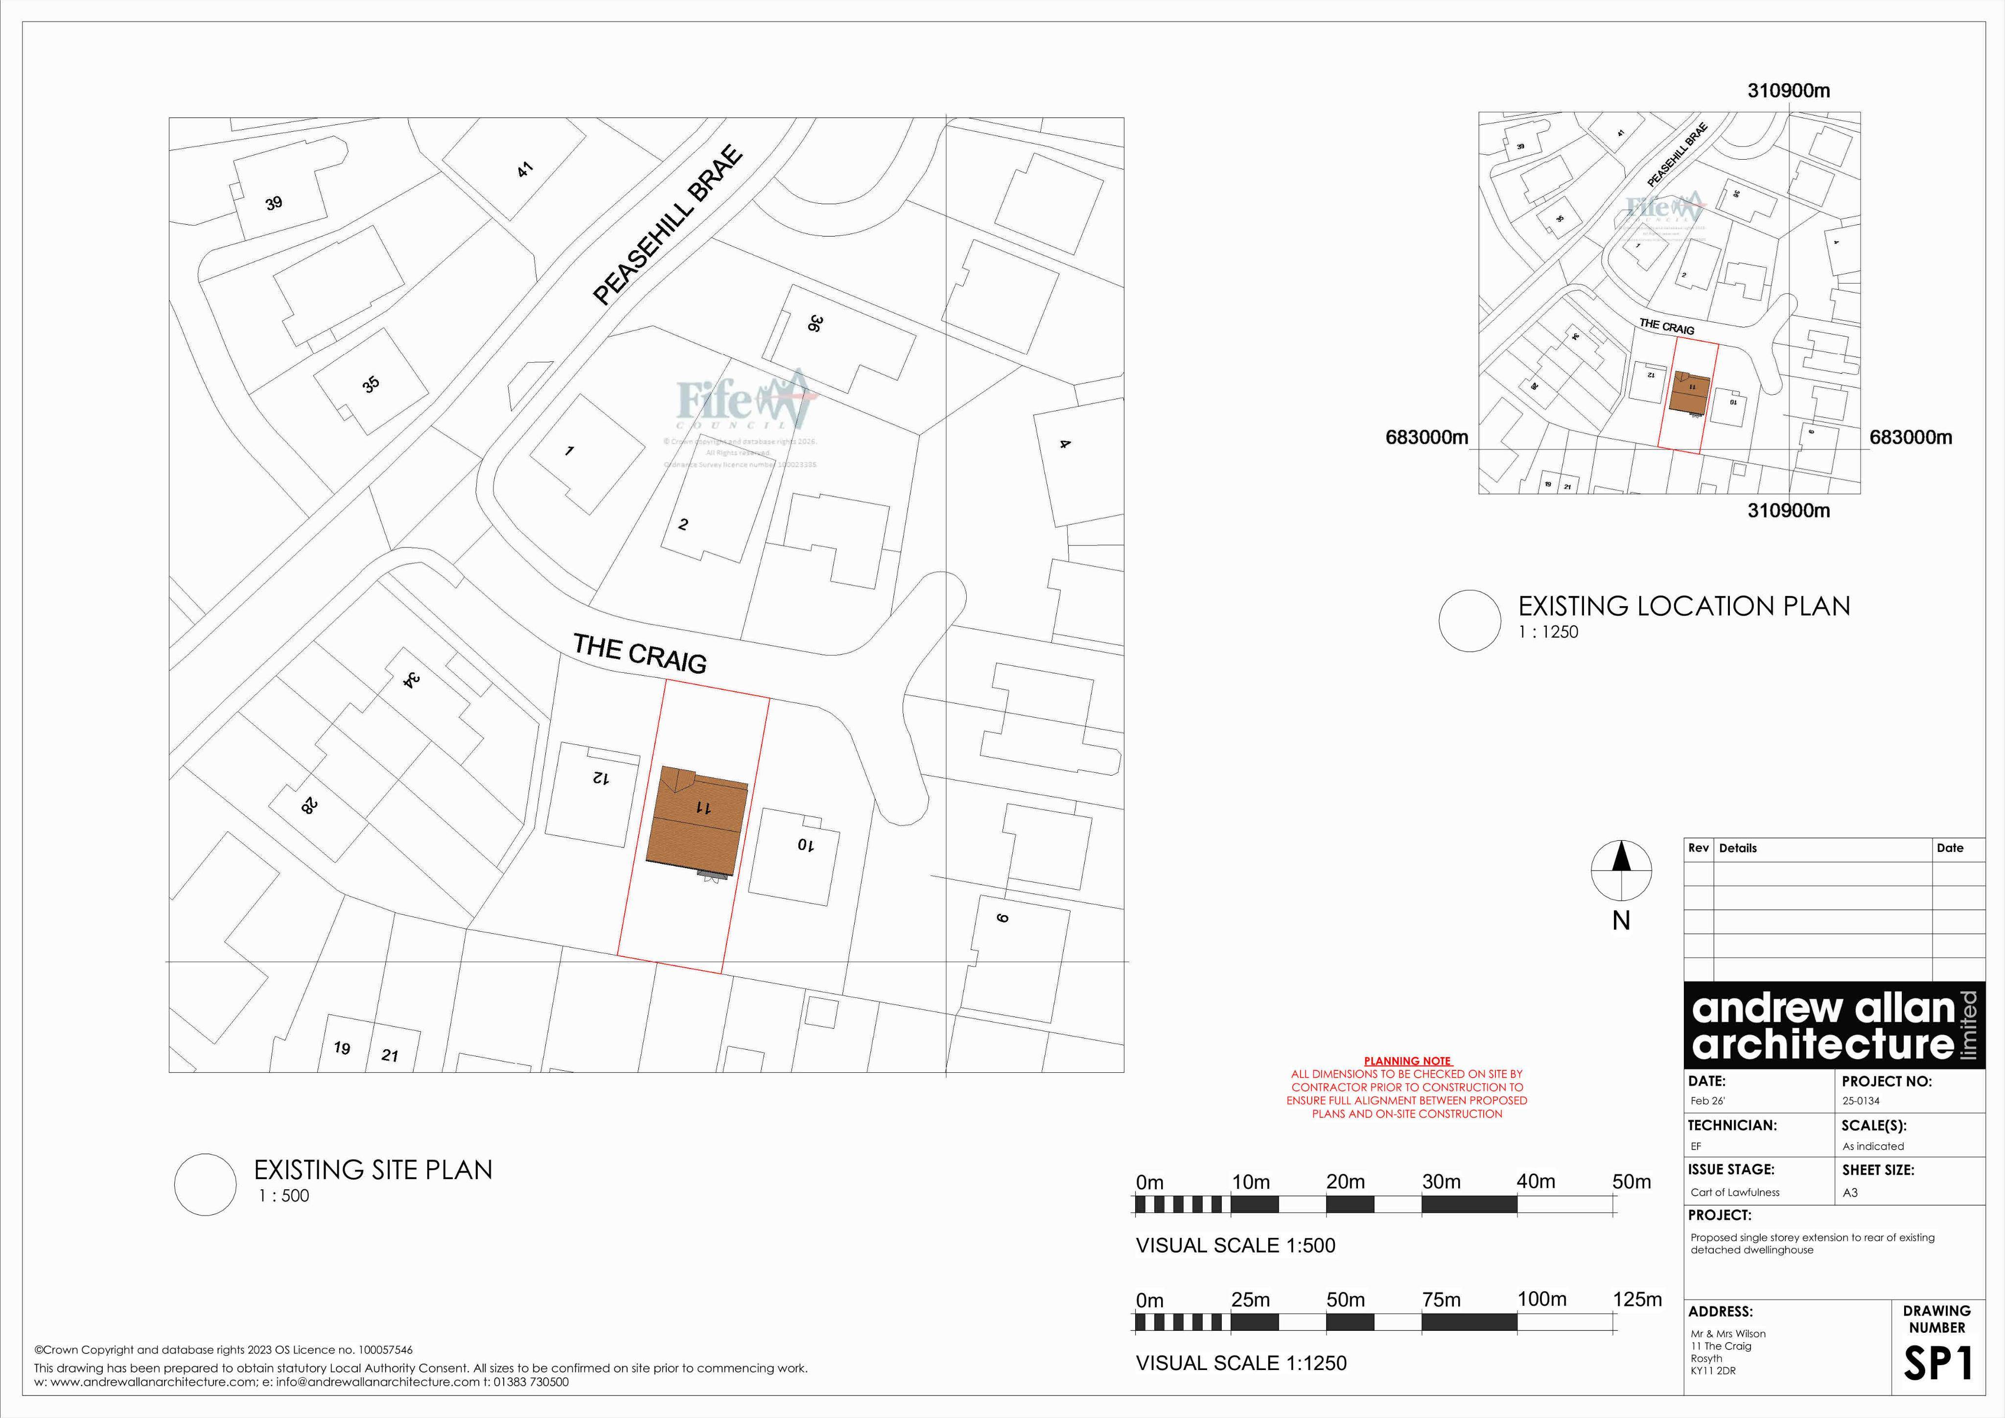Click the drawing number 'SP1'
This screenshot has width=2005, height=1418.
1938,1363
